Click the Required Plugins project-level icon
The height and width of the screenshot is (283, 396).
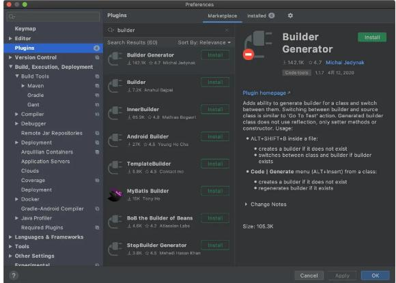[97, 228]
